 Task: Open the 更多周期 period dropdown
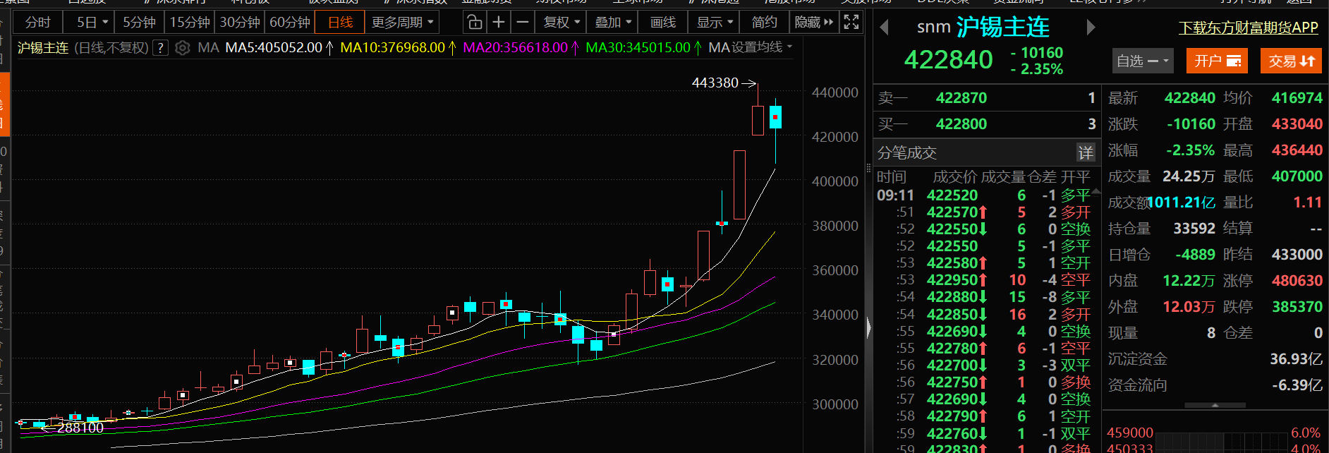402,23
